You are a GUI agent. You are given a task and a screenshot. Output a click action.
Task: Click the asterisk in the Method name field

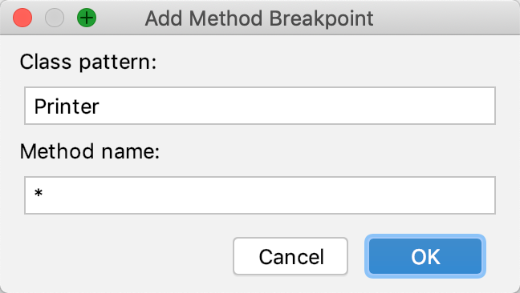(x=39, y=193)
